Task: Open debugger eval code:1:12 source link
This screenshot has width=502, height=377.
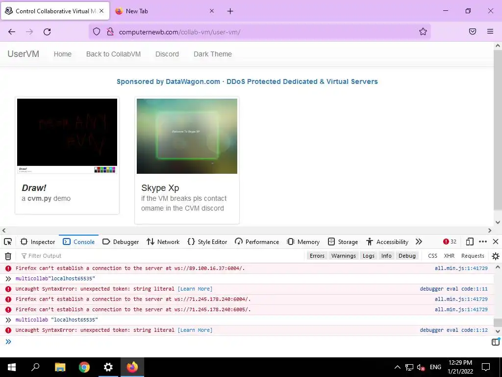Action: click(x=453, y=330)
